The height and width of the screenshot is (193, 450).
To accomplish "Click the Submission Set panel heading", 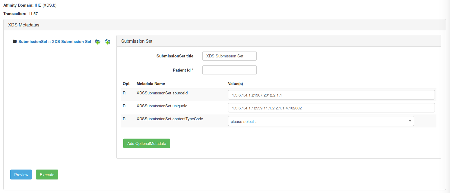I will [x=137, y=41].
